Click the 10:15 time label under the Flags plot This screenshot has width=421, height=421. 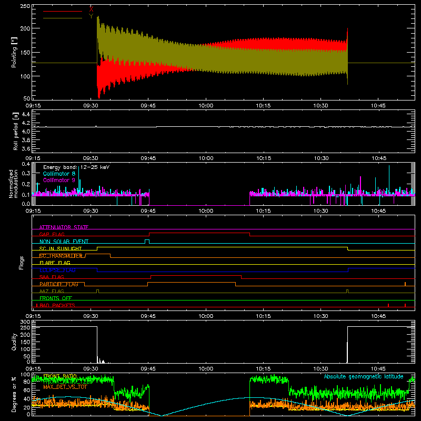click(264, 316)
